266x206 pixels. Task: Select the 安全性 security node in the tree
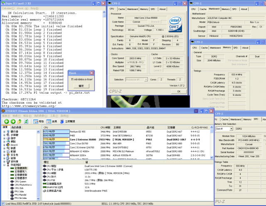coord(14,155)
